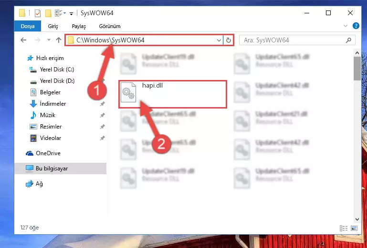This screenshot has height=248, width=367.
Task: Expand the ribbon with the chevron
Action: (346, 26)
